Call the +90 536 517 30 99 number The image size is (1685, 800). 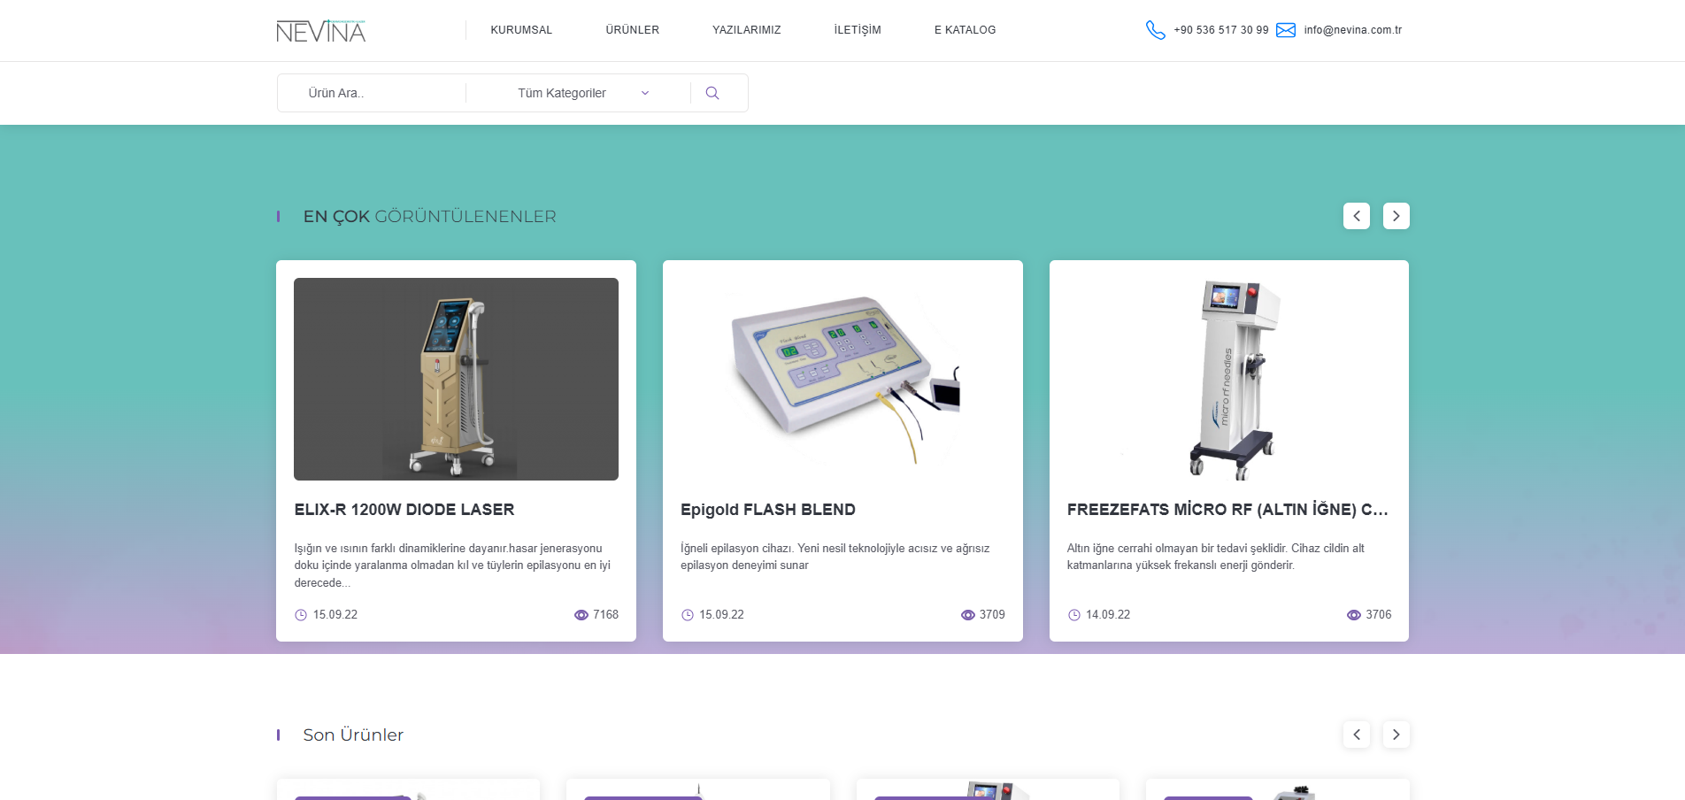tap(1221, 30)
